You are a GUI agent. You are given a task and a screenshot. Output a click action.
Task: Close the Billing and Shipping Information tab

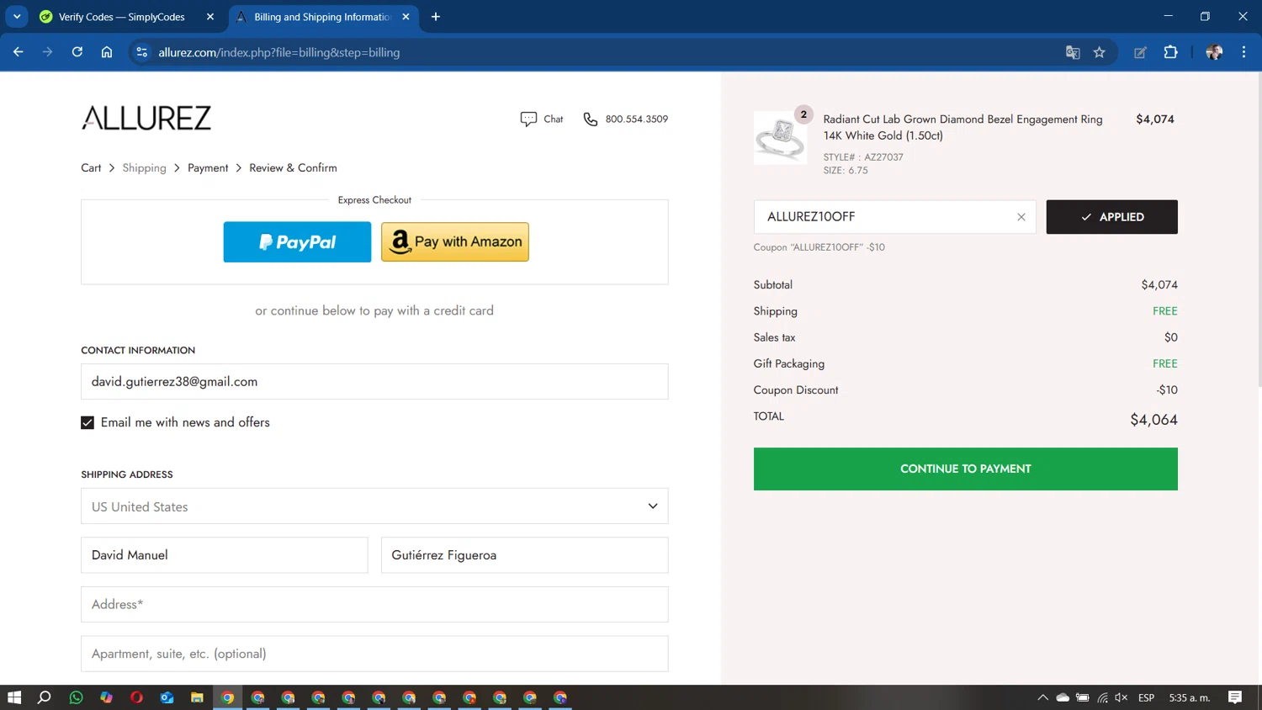point(406,17)
